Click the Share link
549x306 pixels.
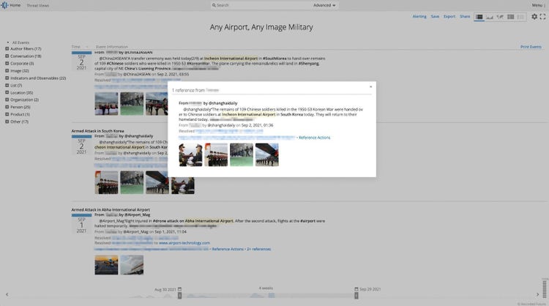465,16
